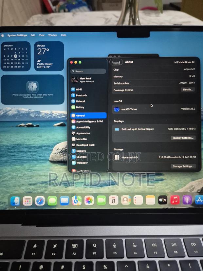The height and width of the screenshot is (271, 203).
Task: Open the January calendar widget
Action: [x=15, y=56]
